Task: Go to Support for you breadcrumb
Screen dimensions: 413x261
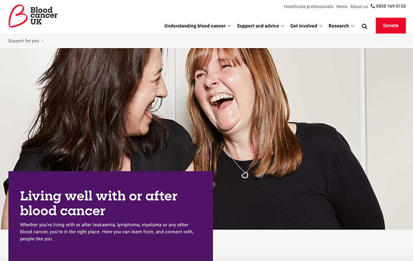Action: click(x=23, y=41)
